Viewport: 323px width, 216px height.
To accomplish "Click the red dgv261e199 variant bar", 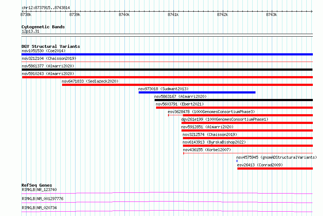I will (x=247, y=123).
